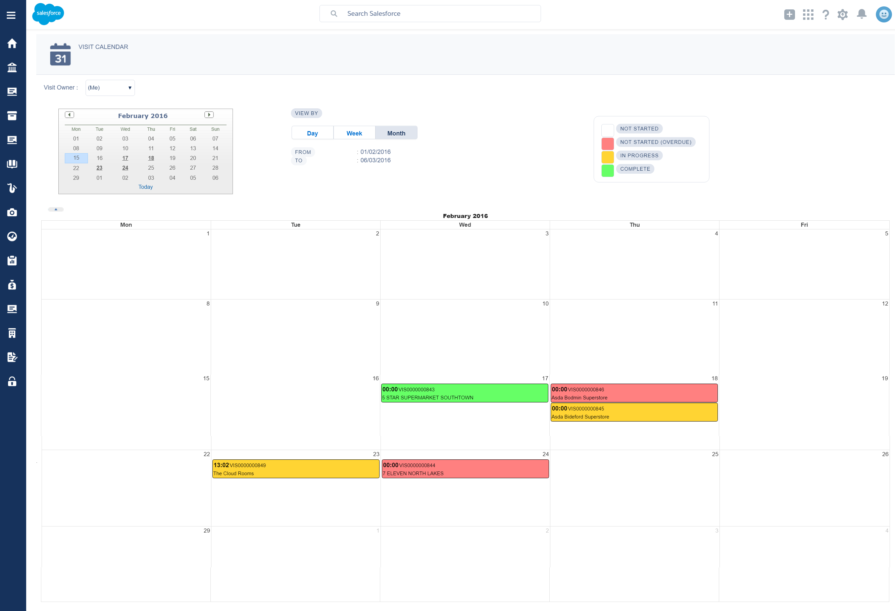The image size is (895, 611).
Task: Click the Home icon in sidebar
Action: (x=12, y=43)
